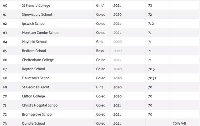
Task: Click Christ's Hospital School name
Action: point(40,105)
